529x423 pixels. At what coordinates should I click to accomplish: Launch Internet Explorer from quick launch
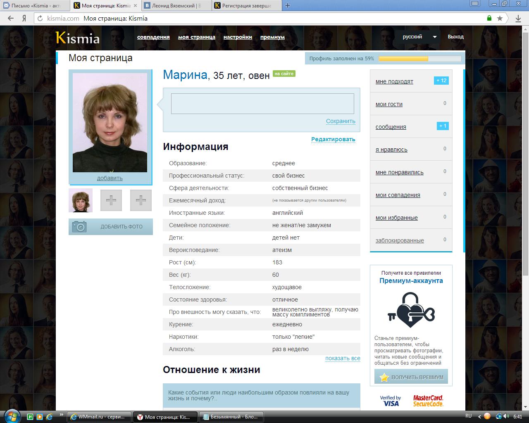tap(49, 417)
